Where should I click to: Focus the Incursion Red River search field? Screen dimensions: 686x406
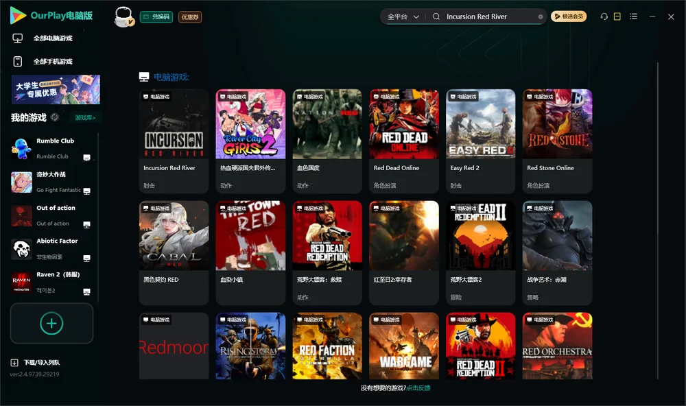coord(490,16)
